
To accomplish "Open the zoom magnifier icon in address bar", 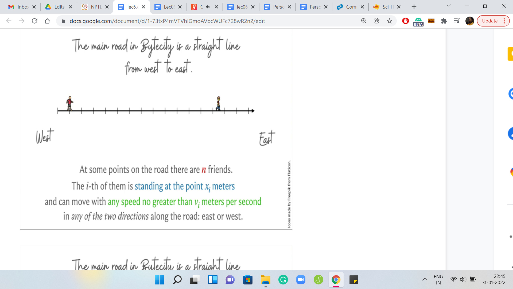I will click(x=364, y=21).
